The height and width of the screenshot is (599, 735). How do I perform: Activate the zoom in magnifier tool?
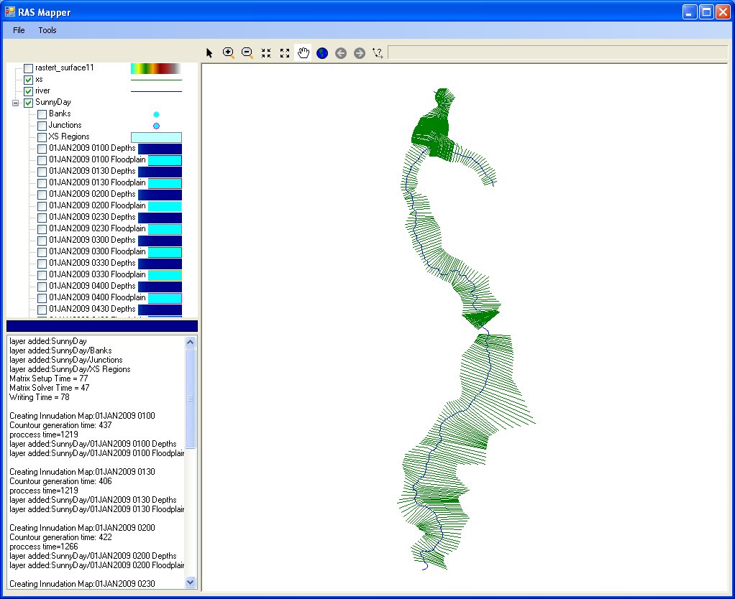click(x=228, y=53)
